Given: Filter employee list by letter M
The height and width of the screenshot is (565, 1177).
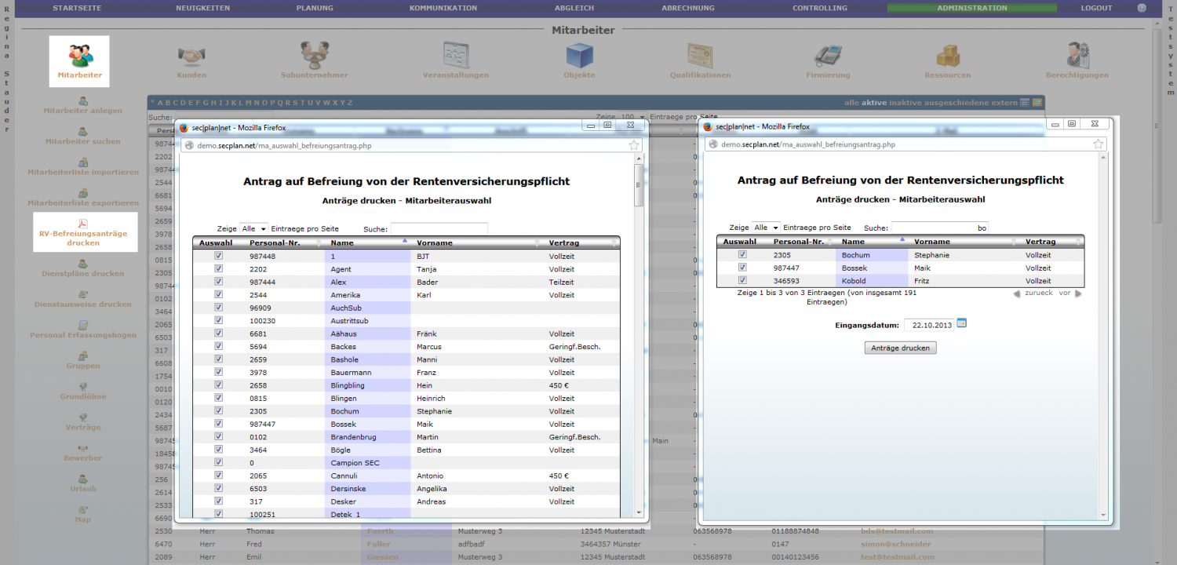Looking at the screenshot, I should click(248, 103).
